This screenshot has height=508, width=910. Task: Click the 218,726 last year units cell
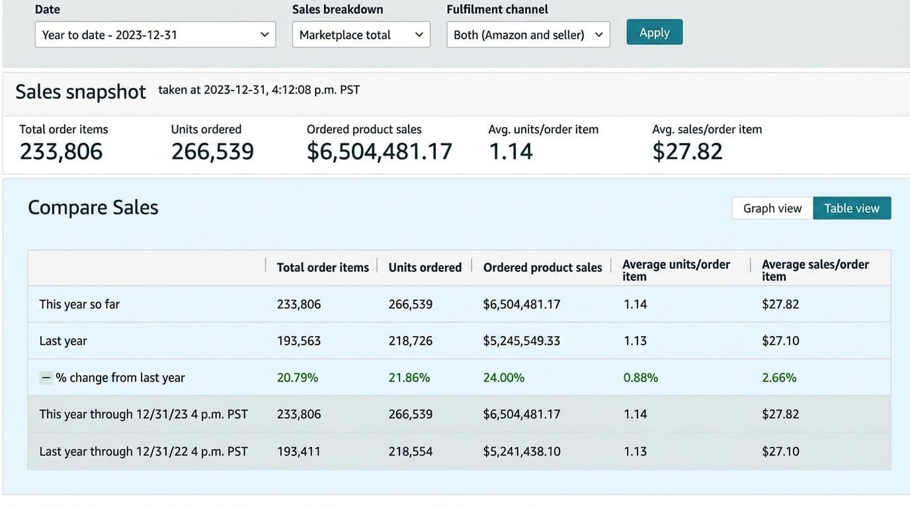(x=411, y=341)
